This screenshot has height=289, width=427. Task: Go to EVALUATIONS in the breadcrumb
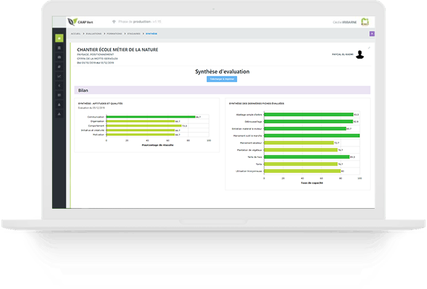[94, 33]
